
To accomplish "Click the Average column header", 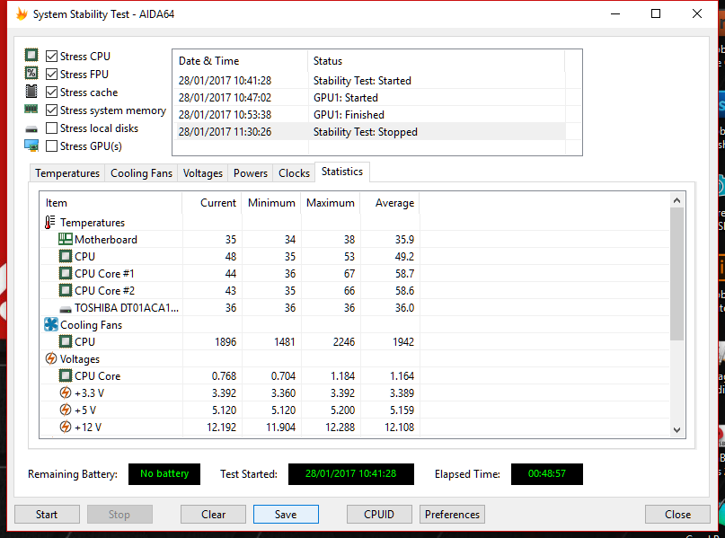I will click(389, 203).
